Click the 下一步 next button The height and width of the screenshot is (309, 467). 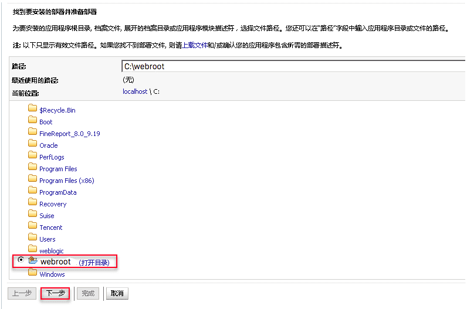point(55,293)
